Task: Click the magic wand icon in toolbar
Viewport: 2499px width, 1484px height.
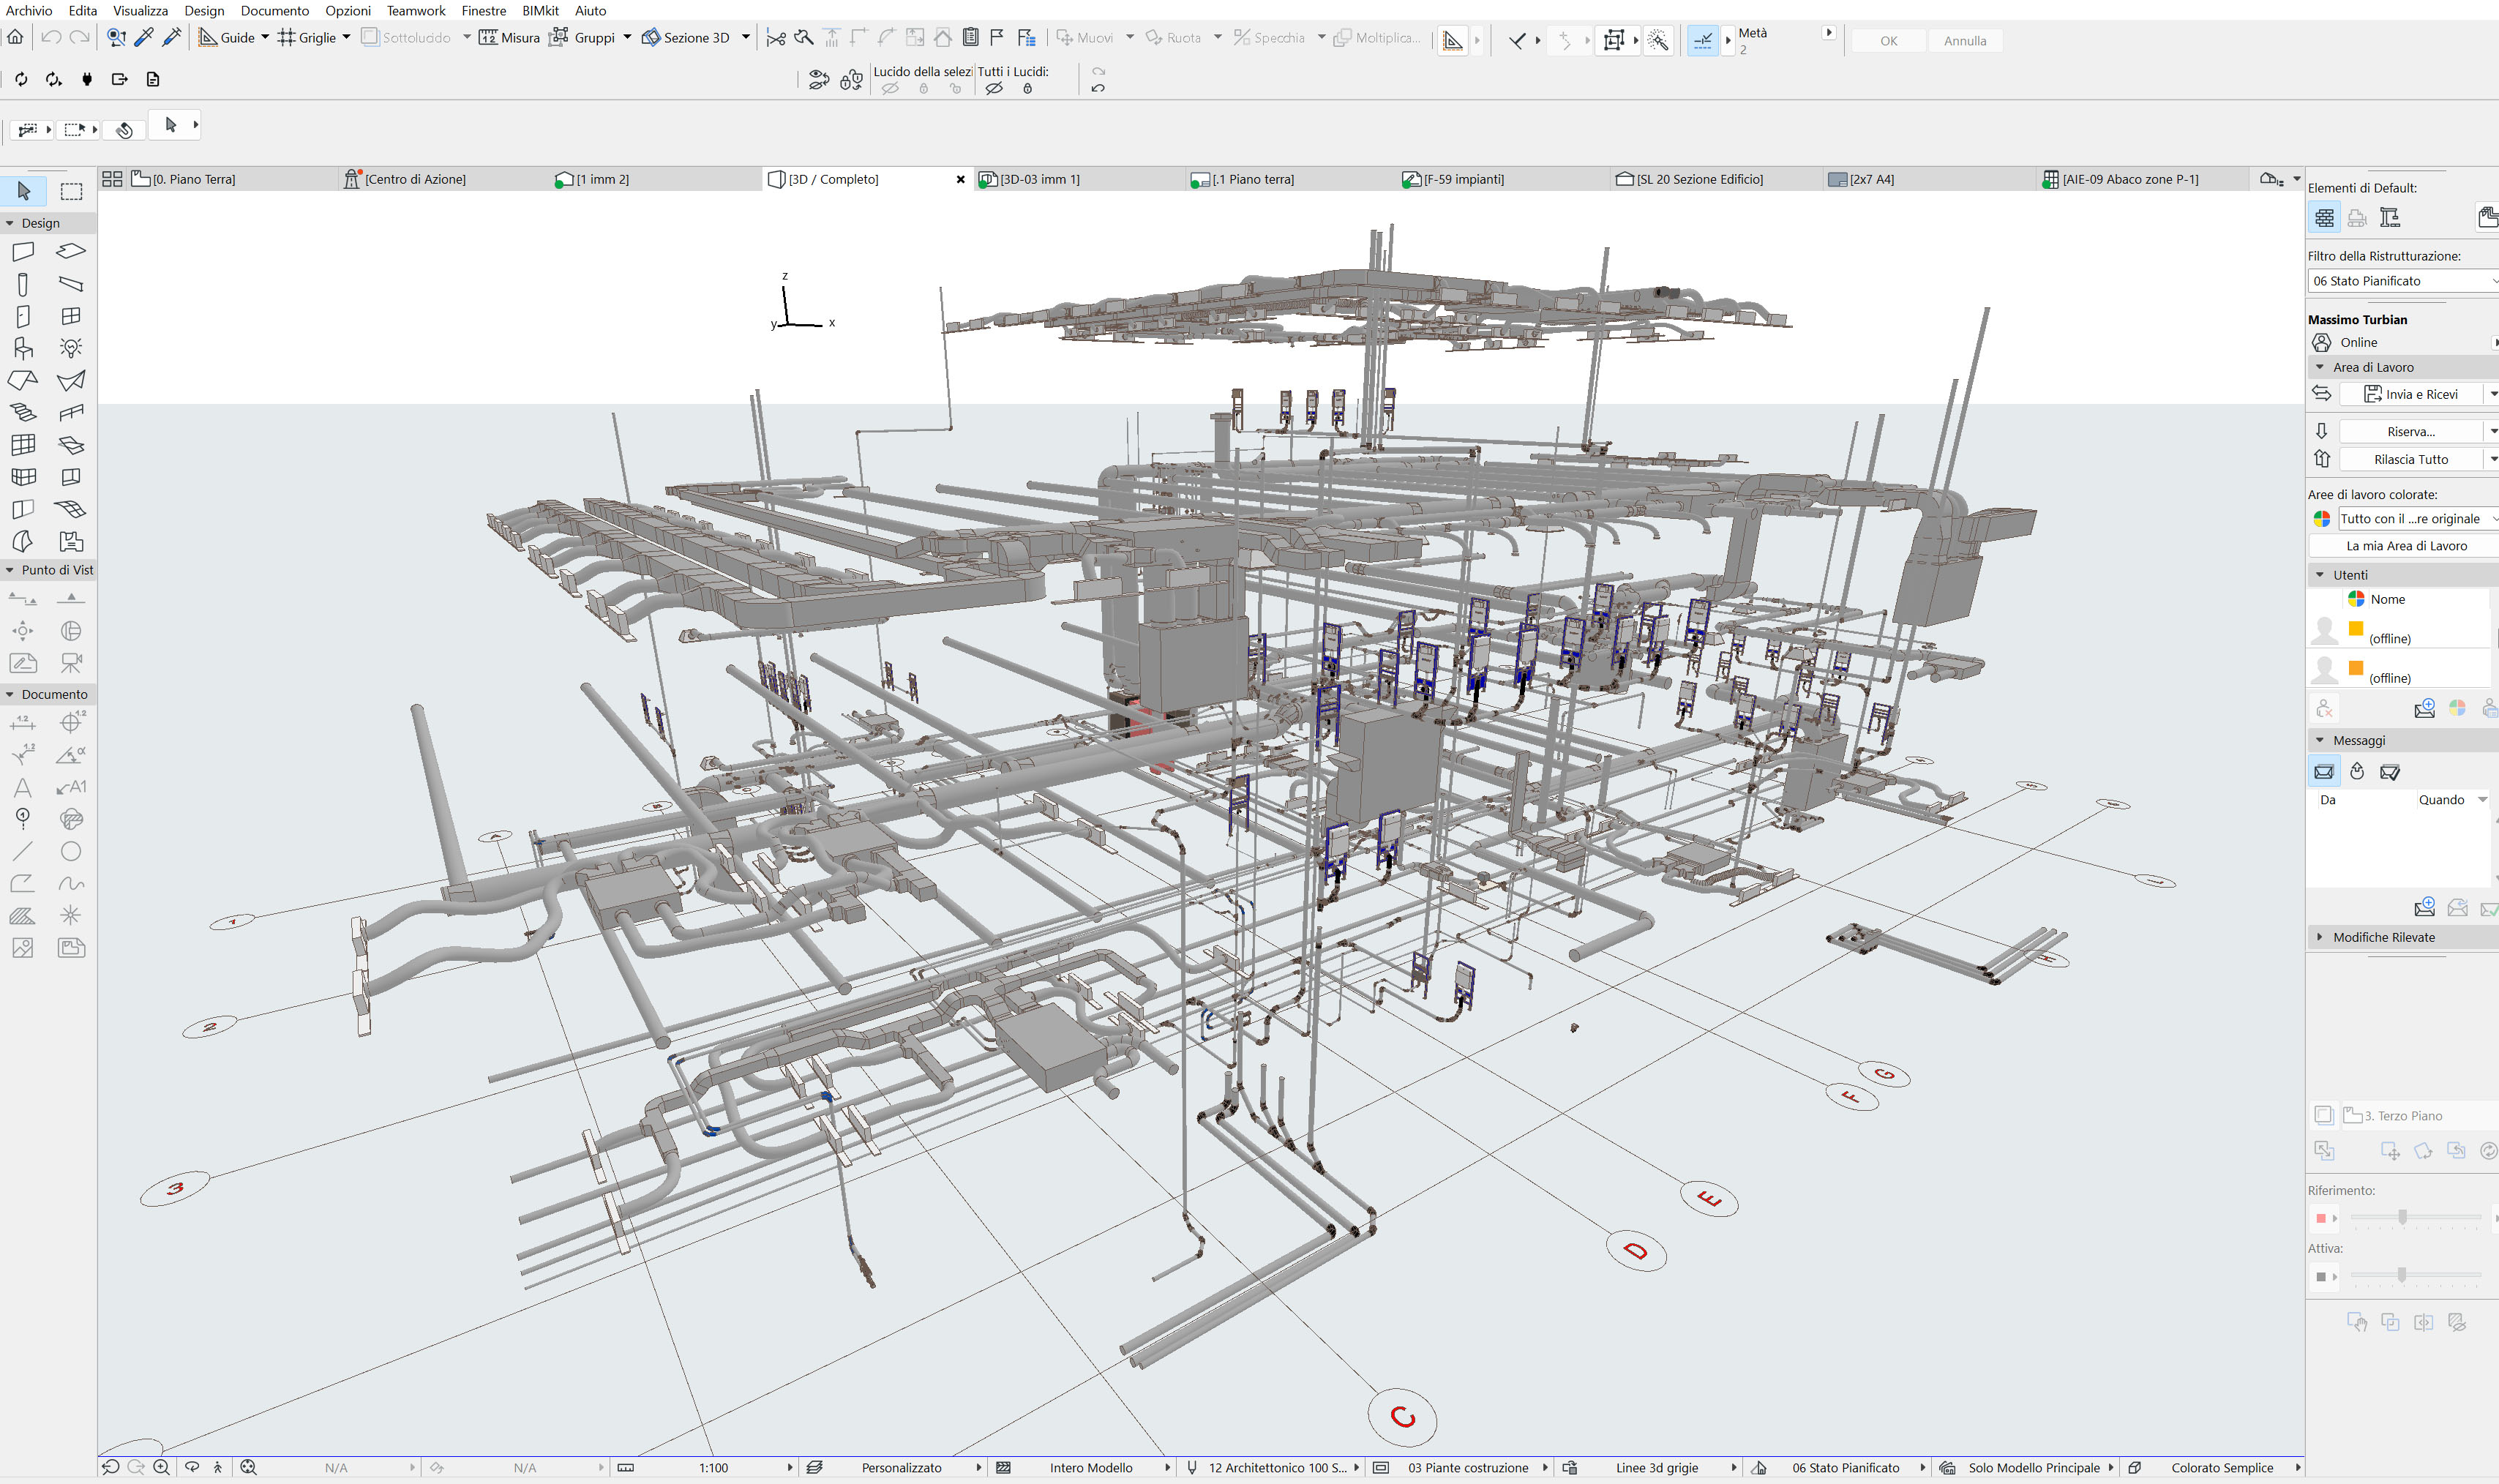Action: 1657,40
